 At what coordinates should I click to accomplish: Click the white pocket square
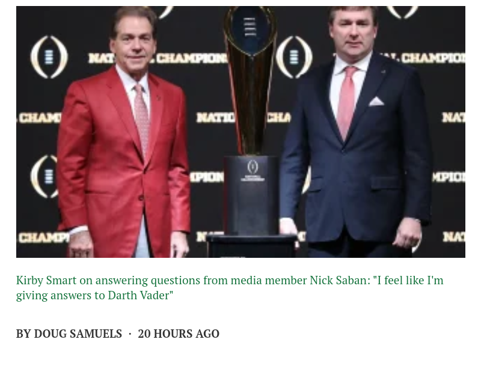click(x=376, y=101)
